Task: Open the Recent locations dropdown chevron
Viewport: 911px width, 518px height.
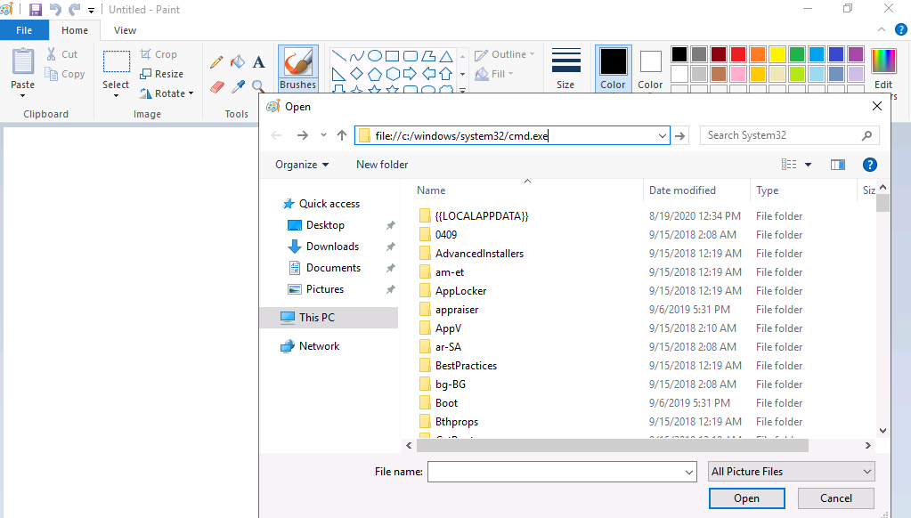Action: pyautogui.click(x=323, y=135)
